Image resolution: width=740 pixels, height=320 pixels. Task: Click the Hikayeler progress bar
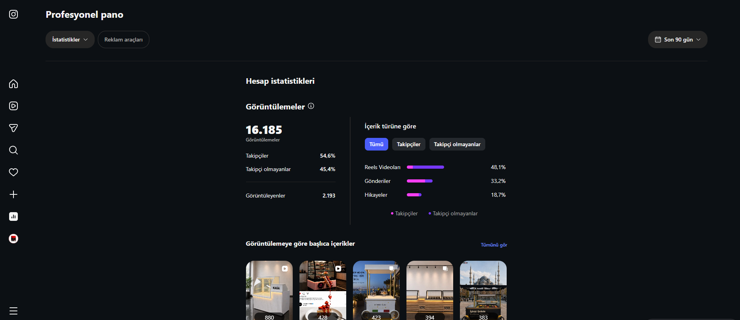click(x=414, y=195)
